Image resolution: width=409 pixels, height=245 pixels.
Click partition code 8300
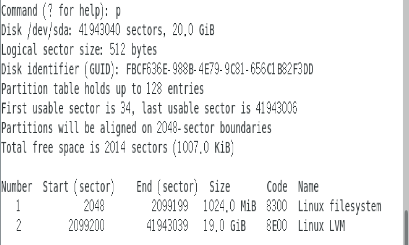(277, 206)
